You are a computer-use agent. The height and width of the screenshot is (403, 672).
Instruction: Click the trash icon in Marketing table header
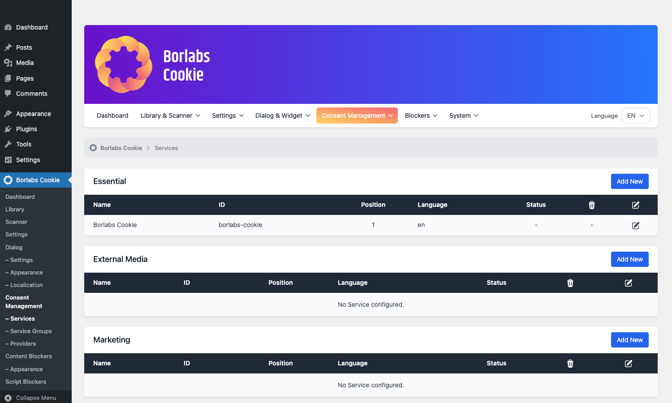(570, 364)
